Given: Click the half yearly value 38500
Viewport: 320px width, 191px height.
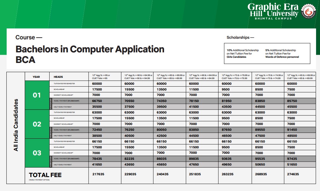Looking at the screenshot, I should pyautogui.click(x=97, y=136).
